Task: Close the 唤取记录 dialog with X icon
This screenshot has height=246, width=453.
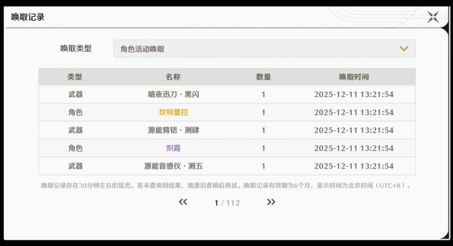Action: point(433,17)
